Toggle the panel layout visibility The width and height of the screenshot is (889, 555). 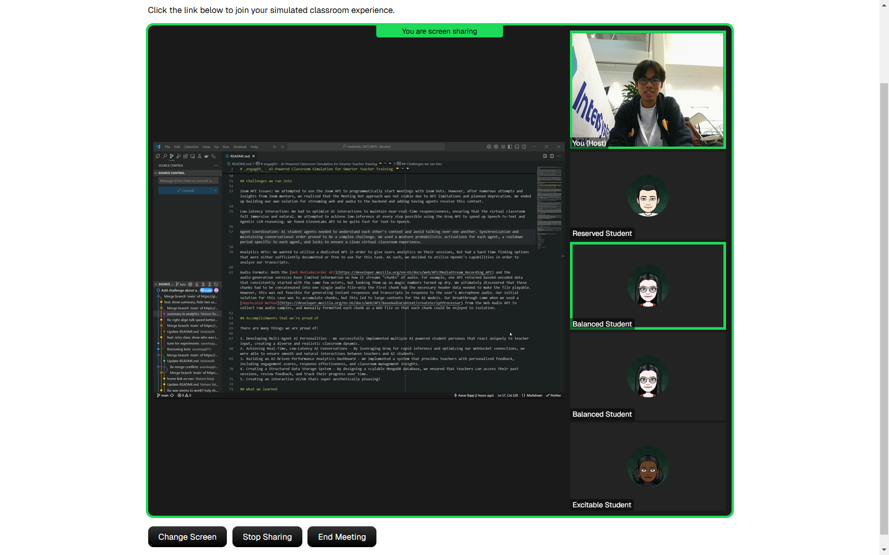517,147
